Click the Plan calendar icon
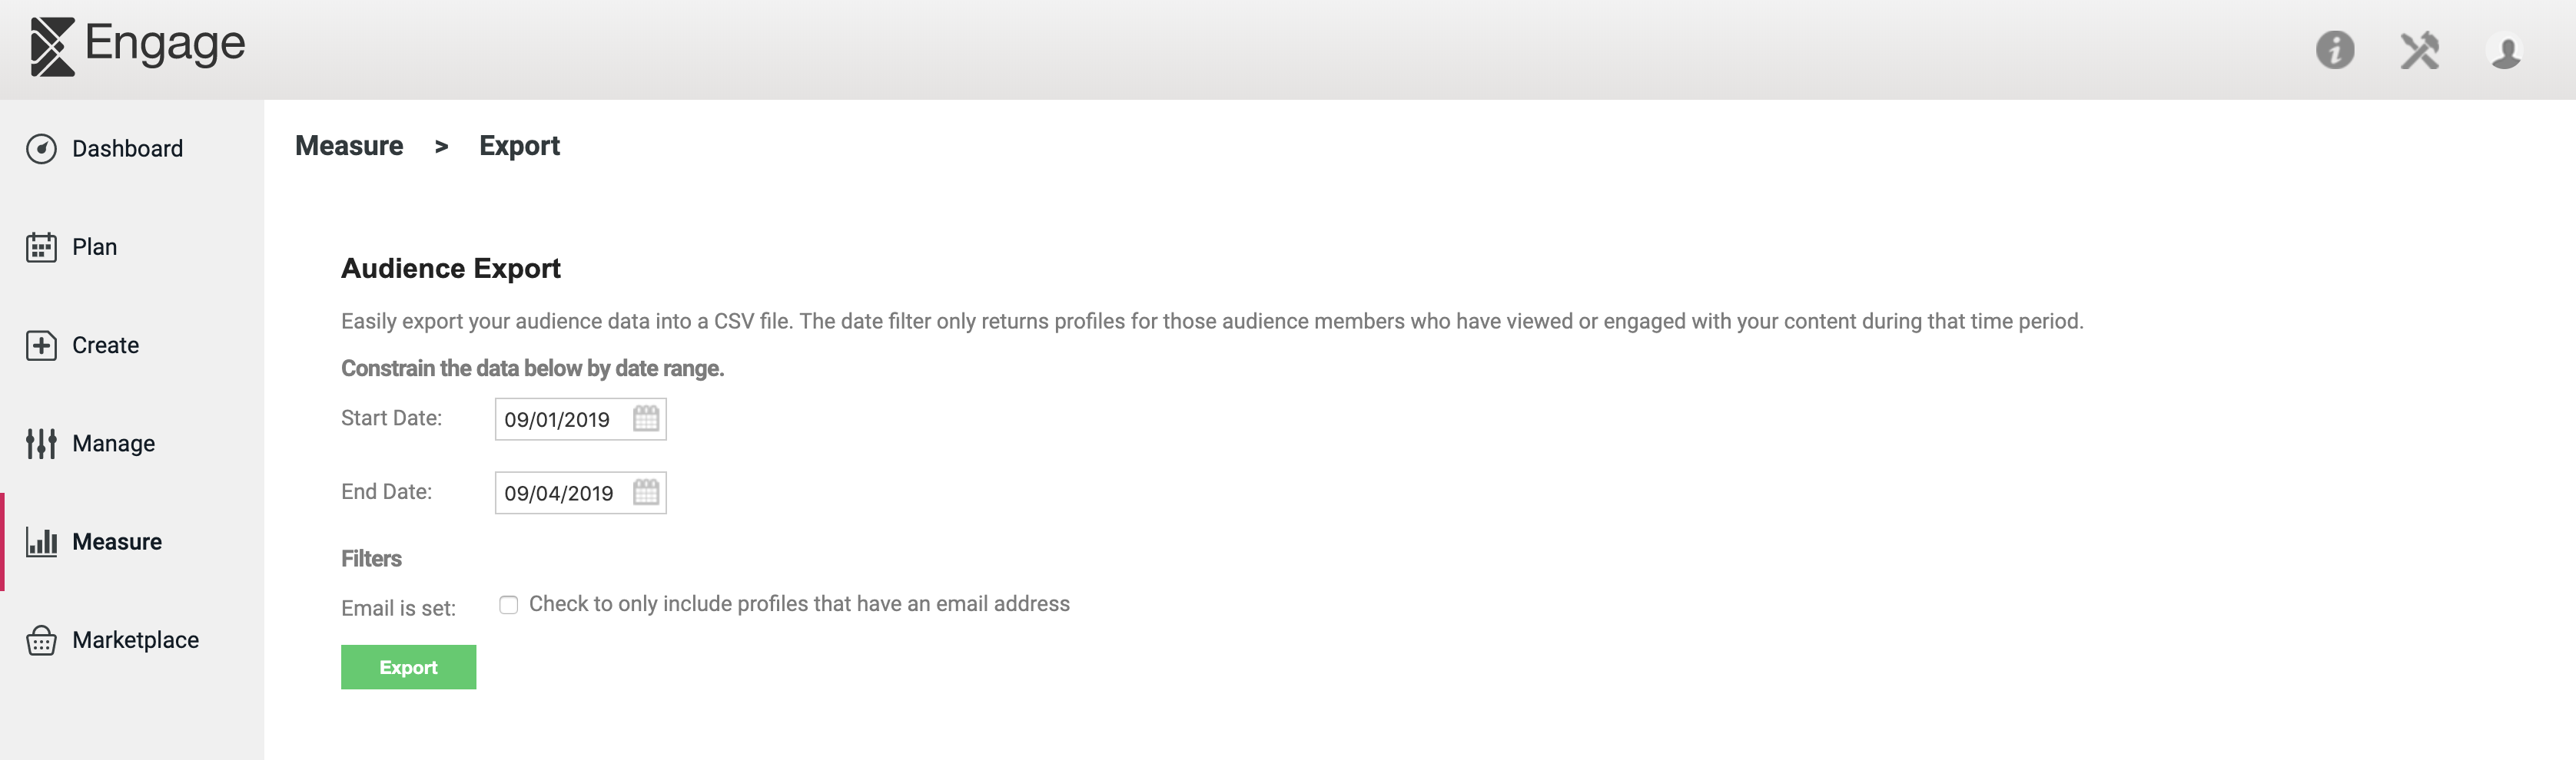Screen dimensions: 2576x760 [41, 246]
